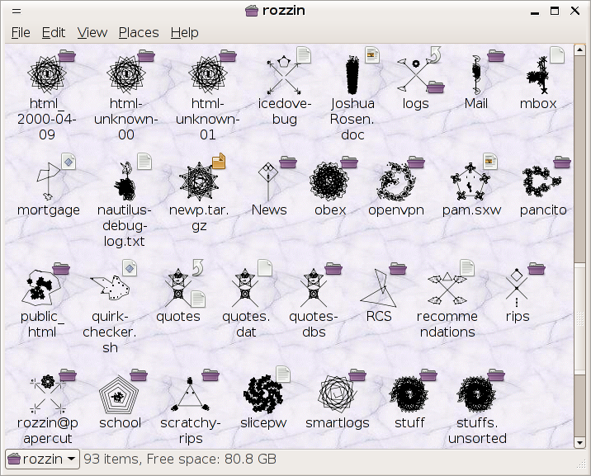Image resolution: width=591 pixels, height=476 pixels.
Task: Select the quirk-checker.sh script icon
Action: tap(111, 287)
